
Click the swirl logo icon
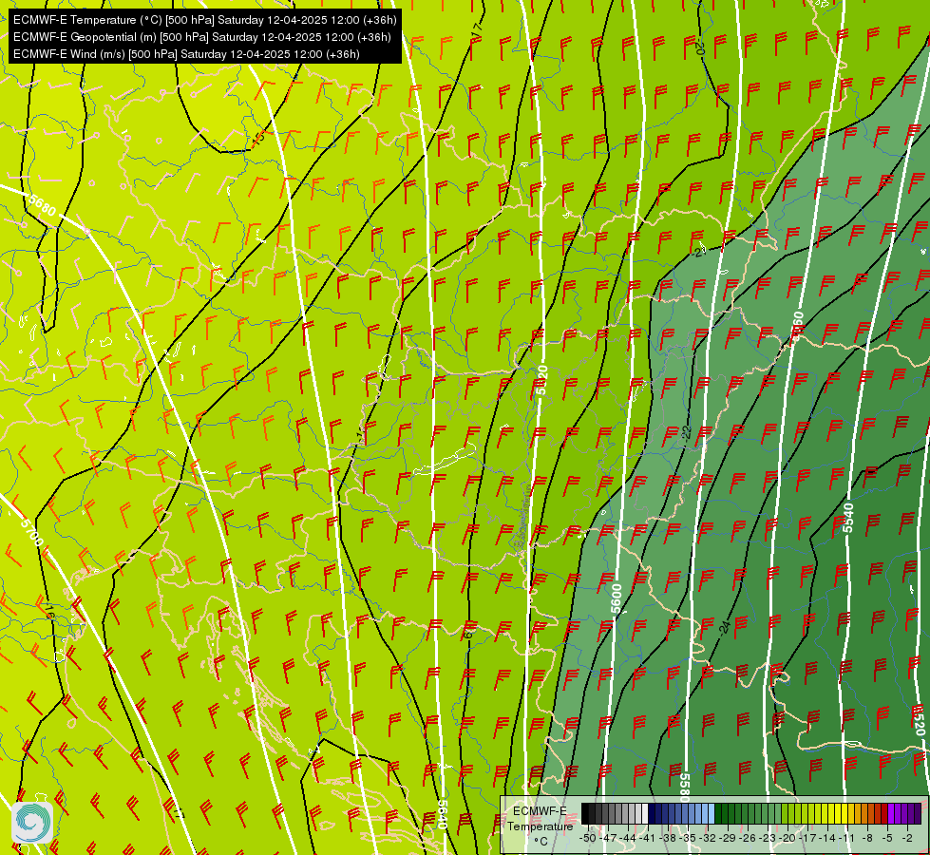[32, 822]
